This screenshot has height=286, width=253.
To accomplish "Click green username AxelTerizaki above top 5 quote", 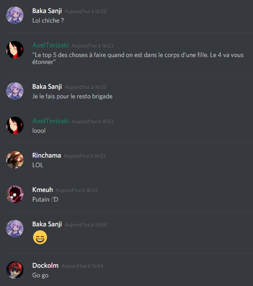I will tap(51, 45).
